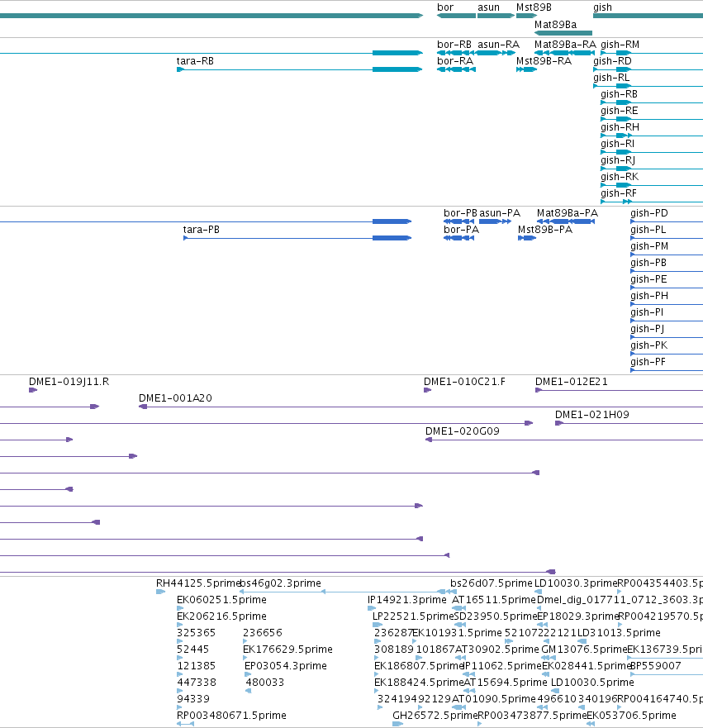Select the Mst89B gene label

534,7
